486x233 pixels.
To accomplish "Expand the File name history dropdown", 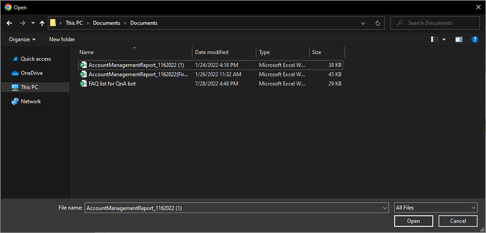I will click(384, 208).
